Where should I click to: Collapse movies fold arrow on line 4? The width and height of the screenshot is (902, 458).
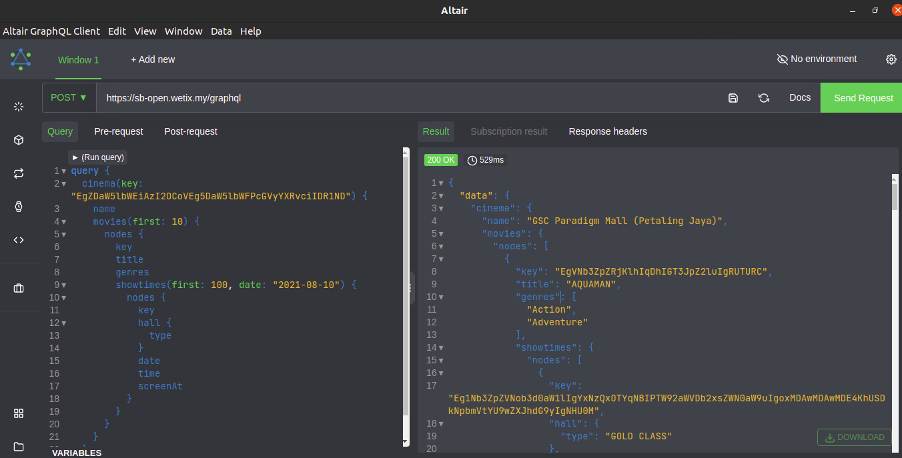click(64, 222)
